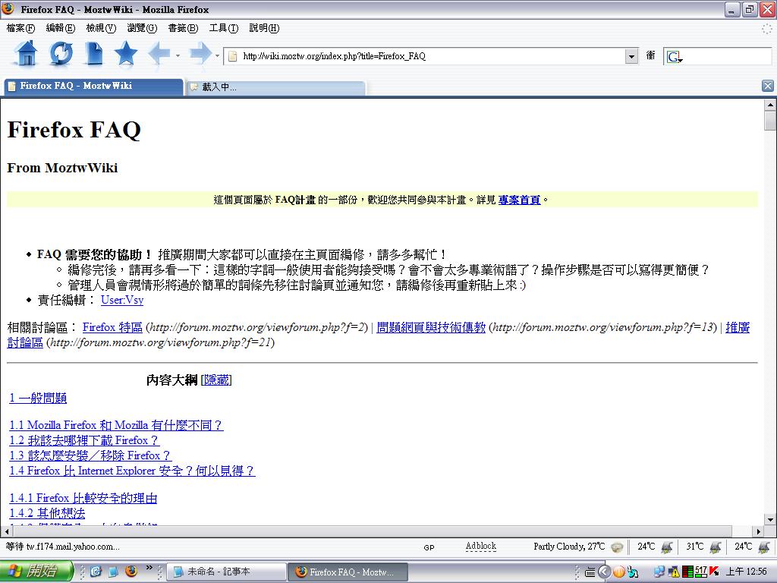Open the User:Vsy link

click(x=122, y=300)
